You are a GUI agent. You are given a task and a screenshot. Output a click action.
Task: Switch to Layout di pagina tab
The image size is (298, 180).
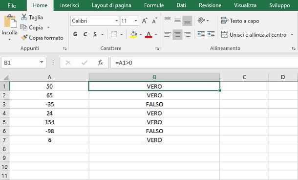click(111, 5)
